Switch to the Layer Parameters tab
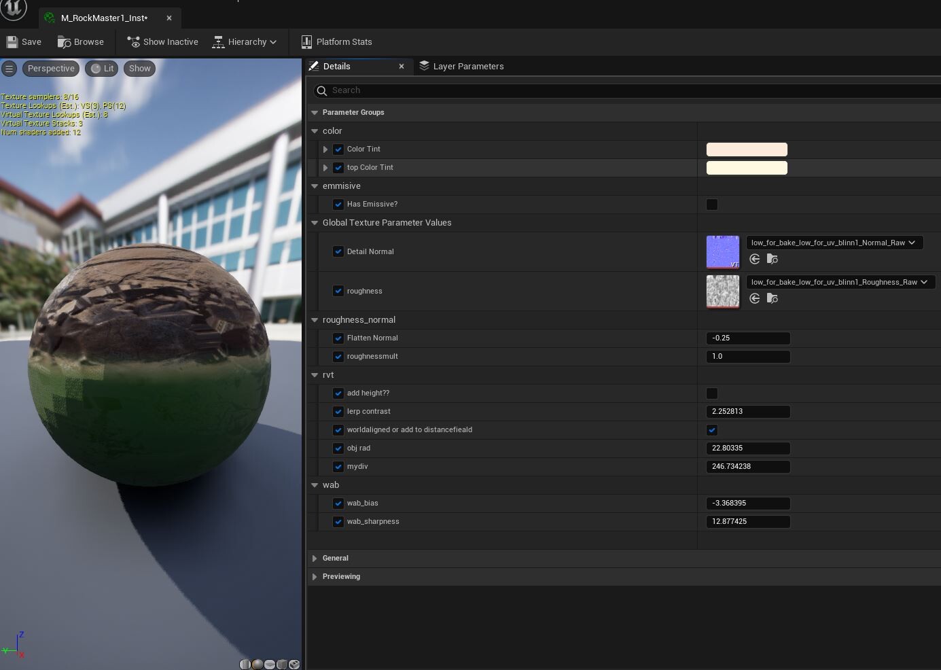The image size is (941, 670). (x=462, y=66)
